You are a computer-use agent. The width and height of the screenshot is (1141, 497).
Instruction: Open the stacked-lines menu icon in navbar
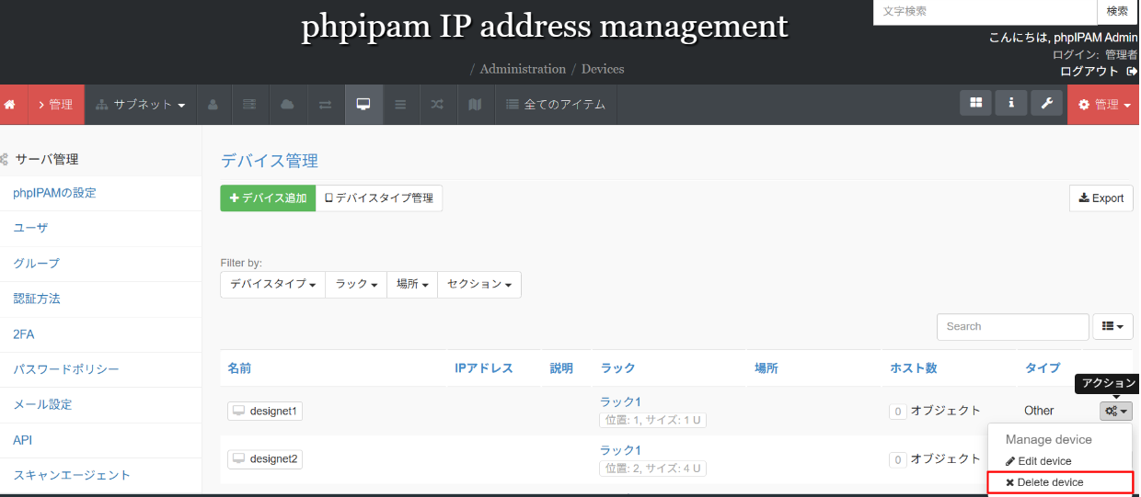click(400, 105)
